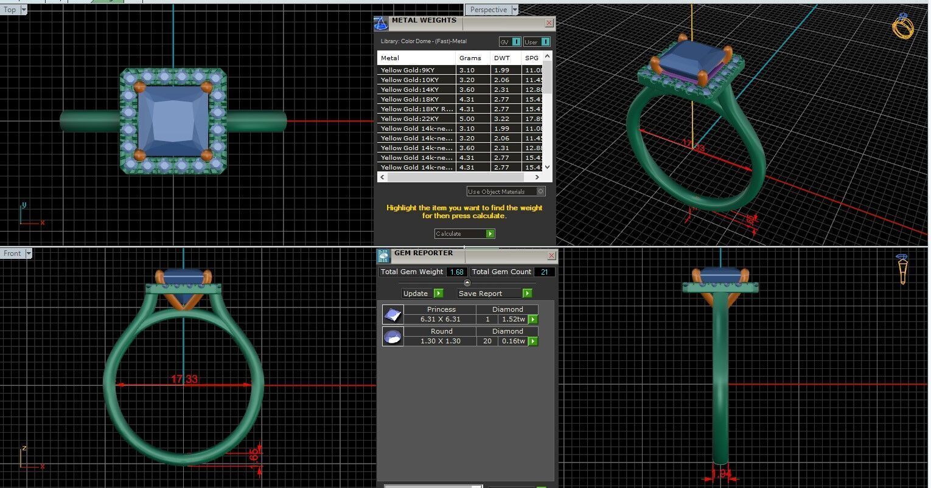The width and height of the screenshot is (931, 488).
Task: Click the 1.30 X 1.30 size cell
Action: coord(441,342)
